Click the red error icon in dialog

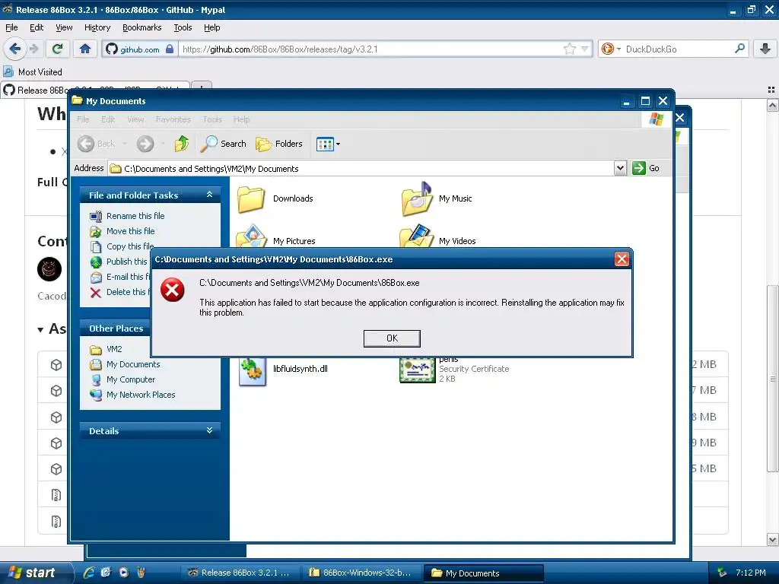click(173, 290)
